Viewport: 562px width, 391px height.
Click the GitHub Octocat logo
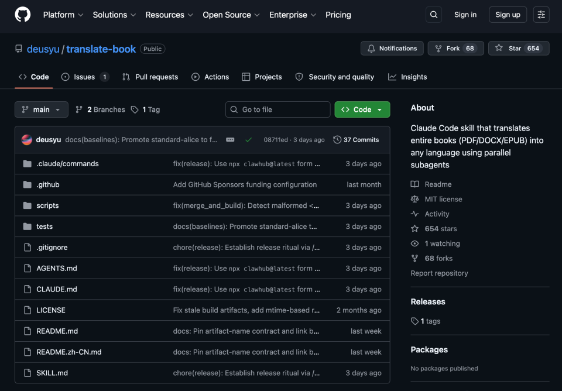[x=23, y=15]
